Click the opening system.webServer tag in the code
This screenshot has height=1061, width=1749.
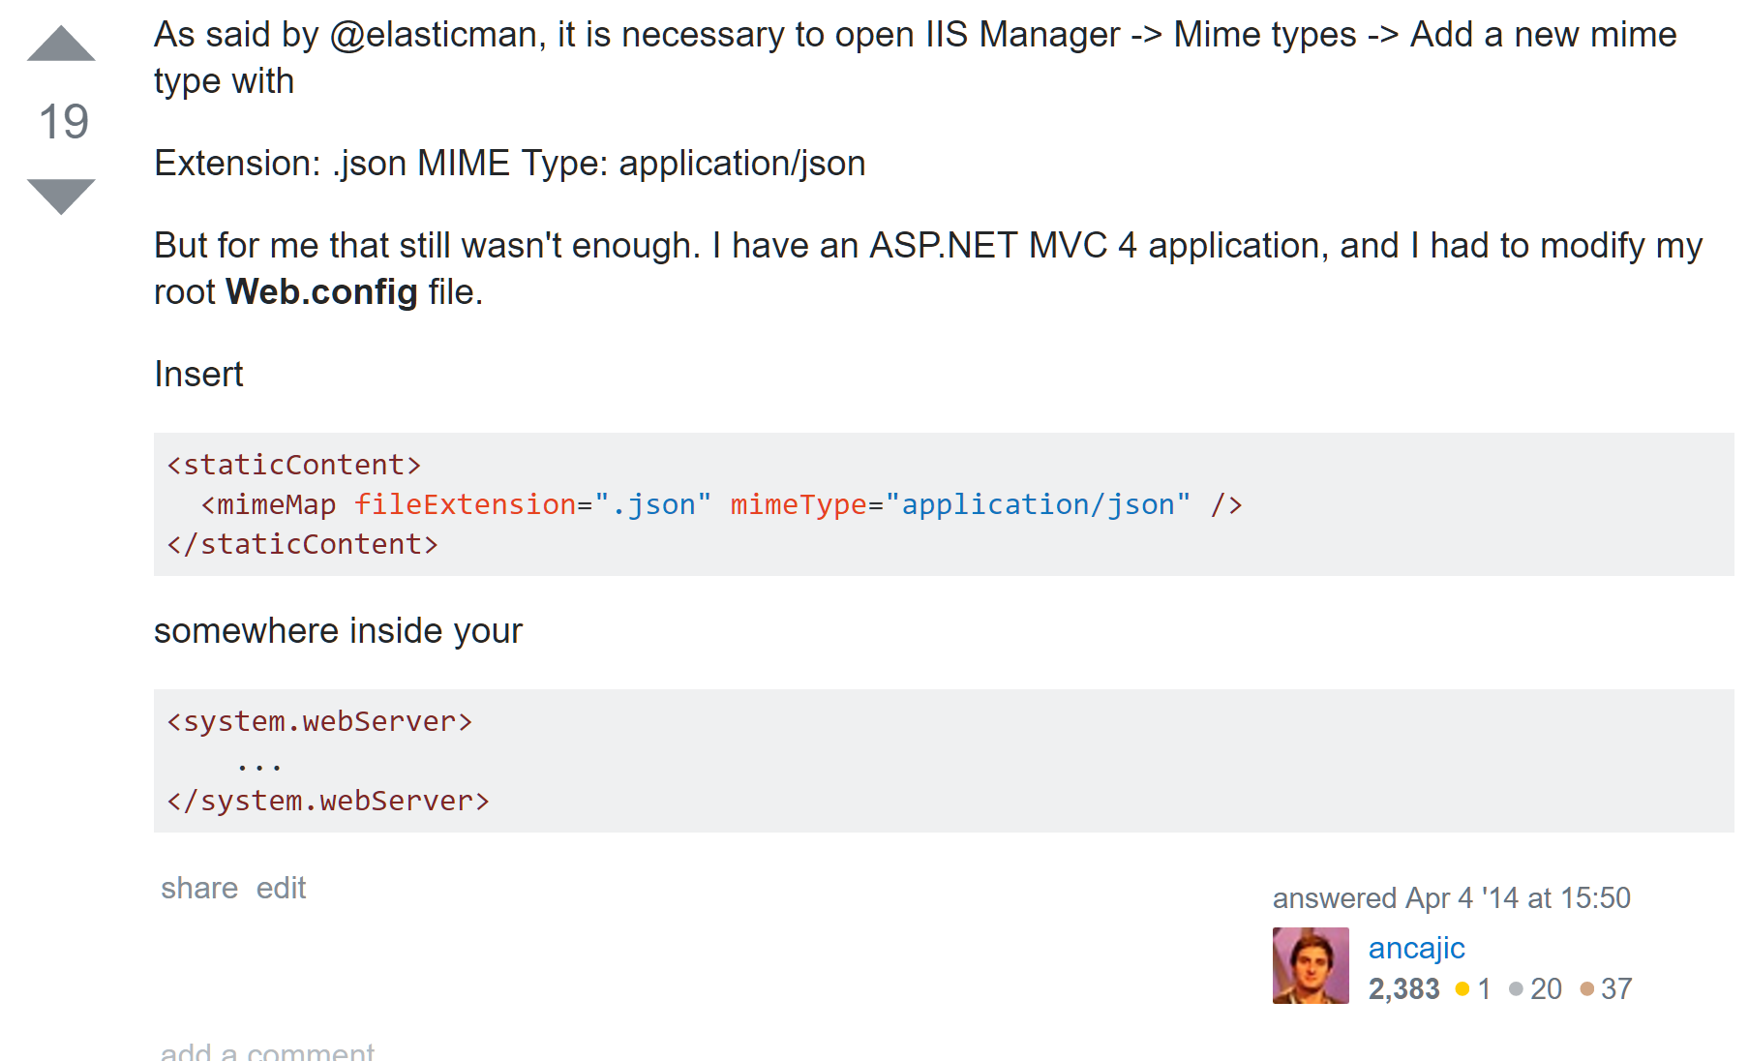point(319,721)
